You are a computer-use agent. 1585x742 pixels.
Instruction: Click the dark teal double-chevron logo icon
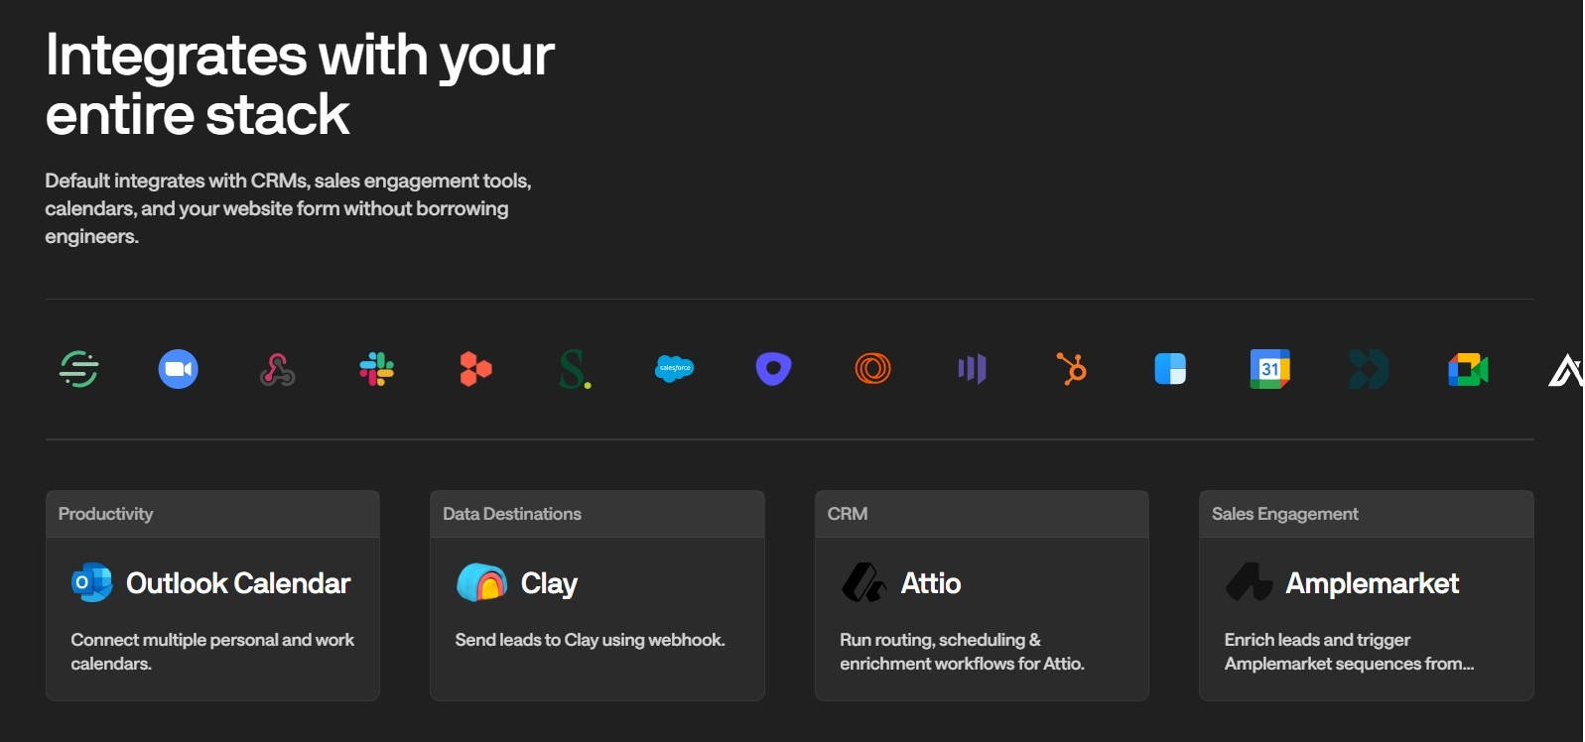1370,369
